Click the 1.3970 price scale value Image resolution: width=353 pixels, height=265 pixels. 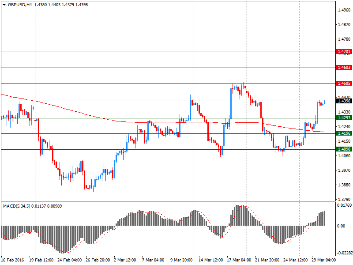(x=344, y=170)
